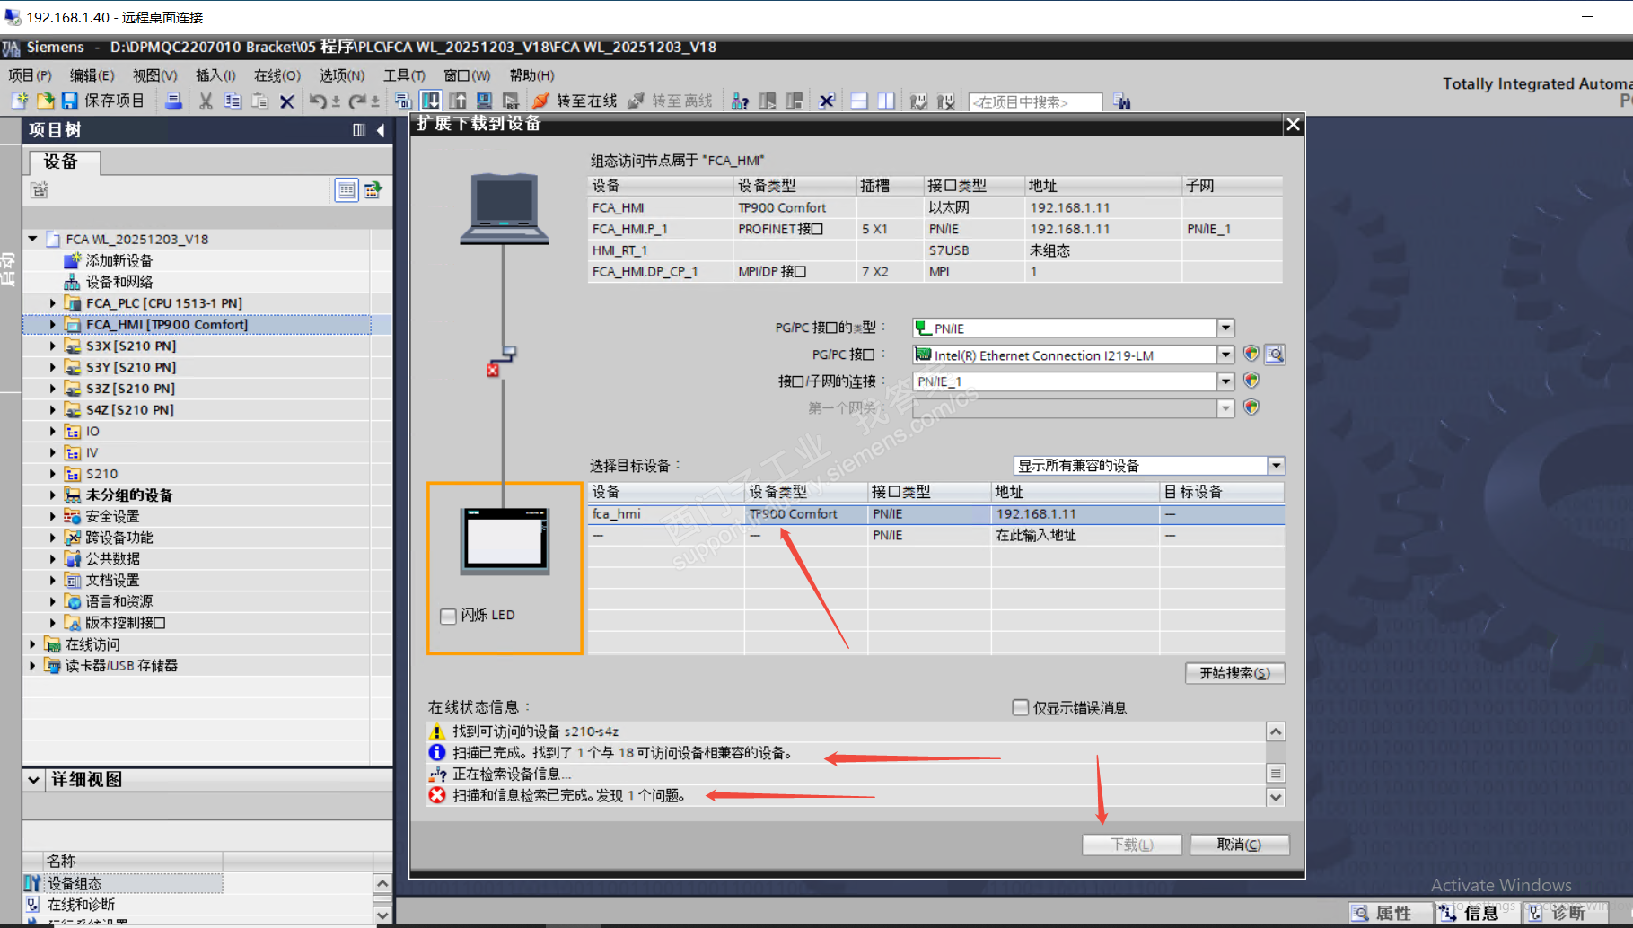Image resolution: width=1633 pixels, height=928 pixels.
Task: Click the Download (下载) button
Action: [x=1131, y=845]
